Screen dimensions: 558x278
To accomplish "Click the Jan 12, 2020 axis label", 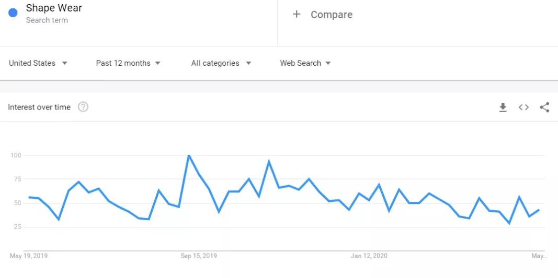I will click(369, 256).
